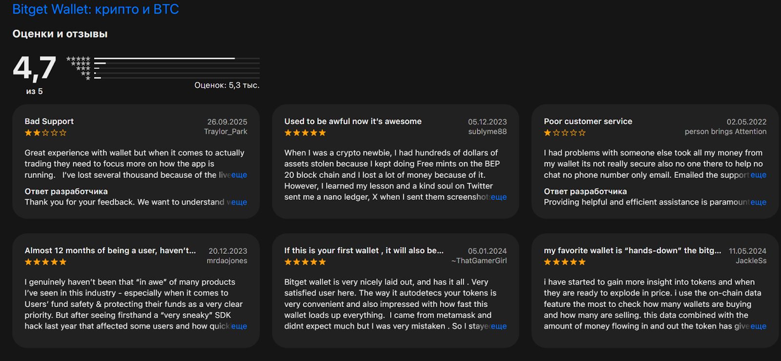Click the two-star rating on Bad Support review

pyautogui.click(x=45, y=133)
